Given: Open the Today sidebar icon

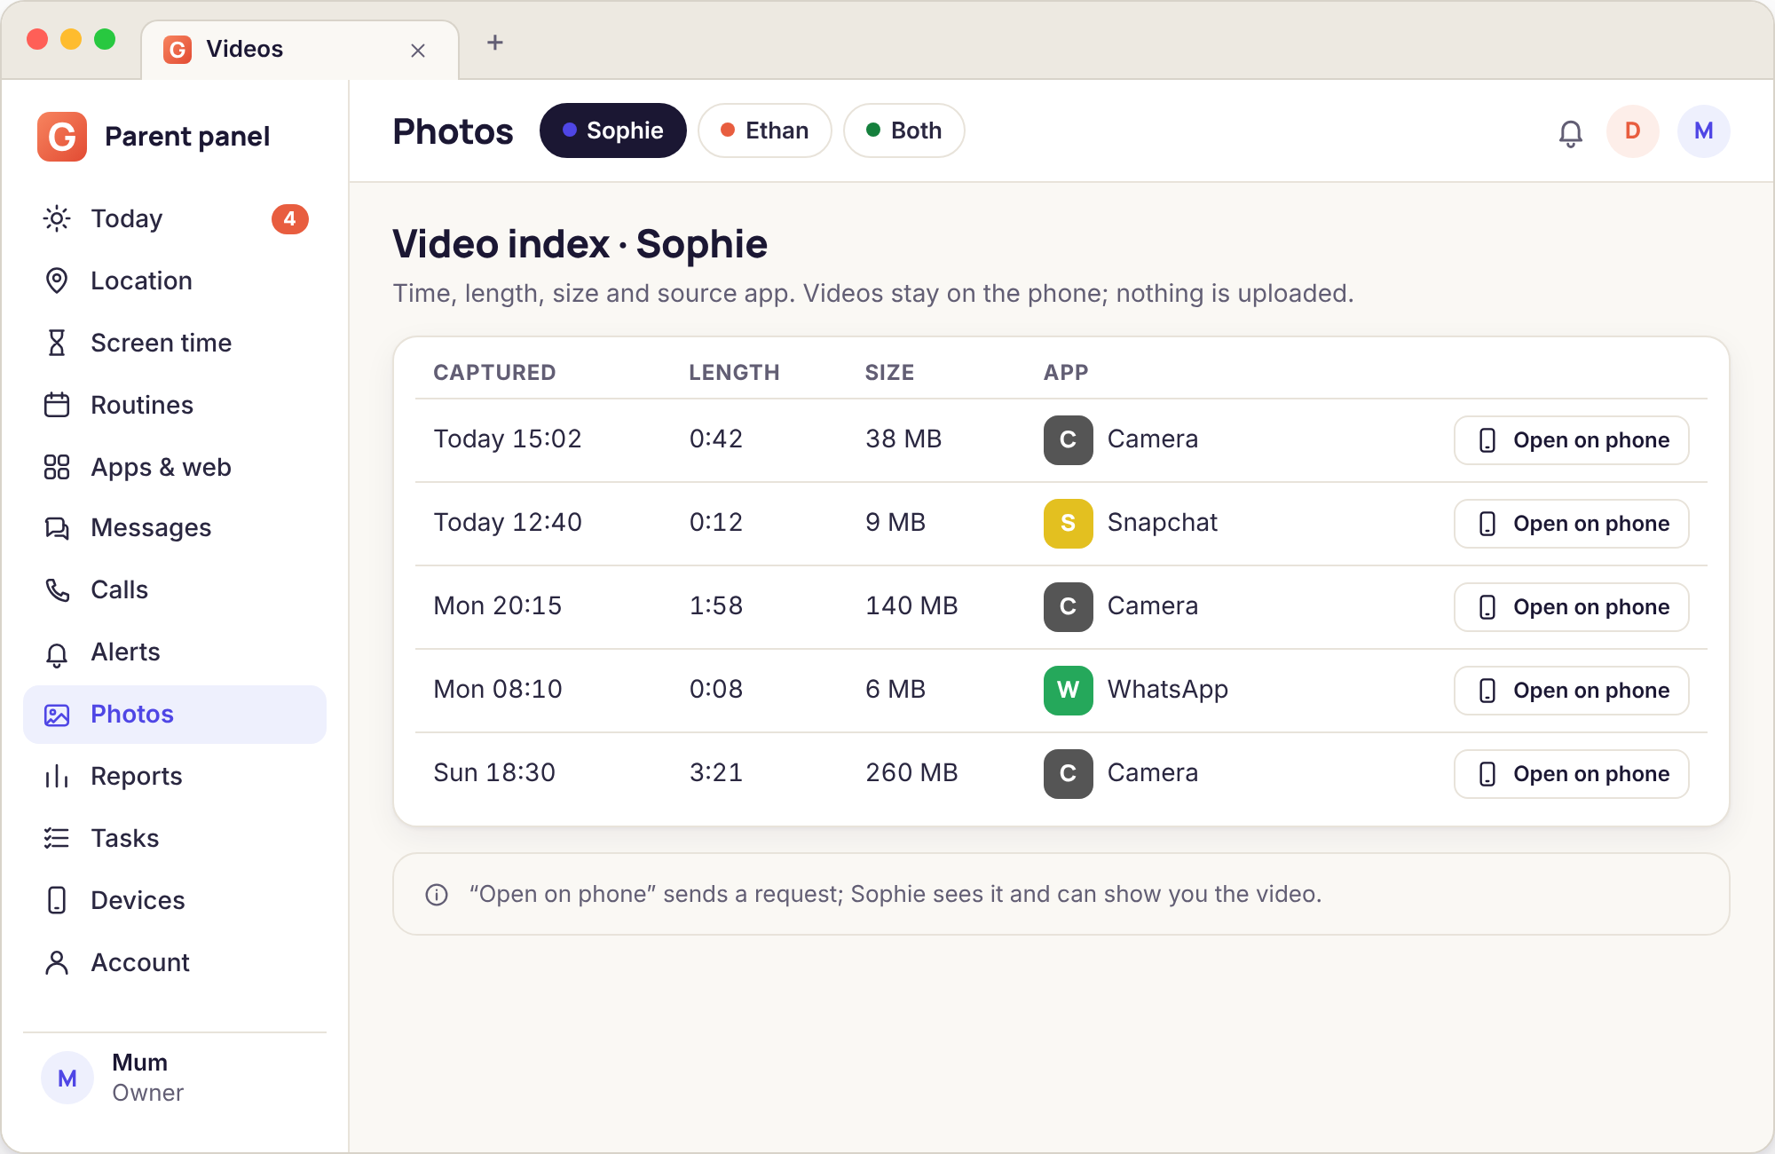Looking at the screenshot, I should coord(57,218).
